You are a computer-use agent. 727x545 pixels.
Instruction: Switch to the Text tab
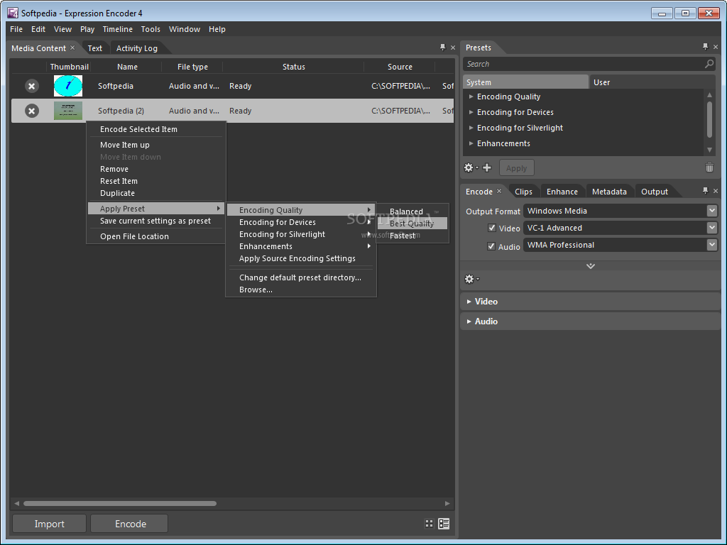coord(95,48)
